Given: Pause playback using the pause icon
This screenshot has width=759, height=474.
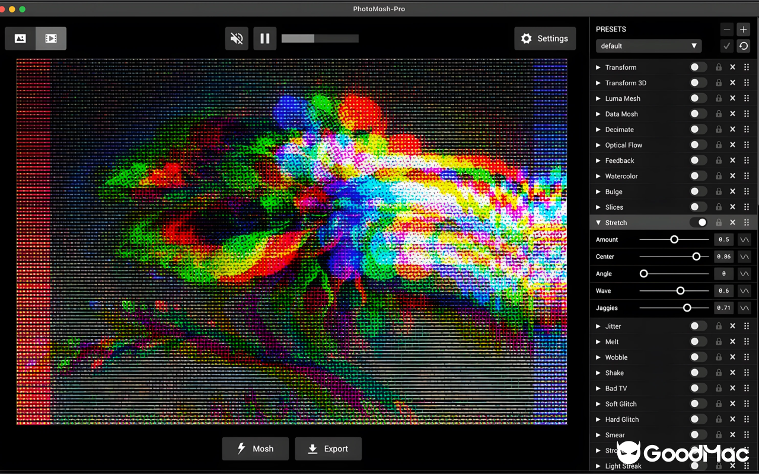Looking at the screenshot, I should click(264, 38).
